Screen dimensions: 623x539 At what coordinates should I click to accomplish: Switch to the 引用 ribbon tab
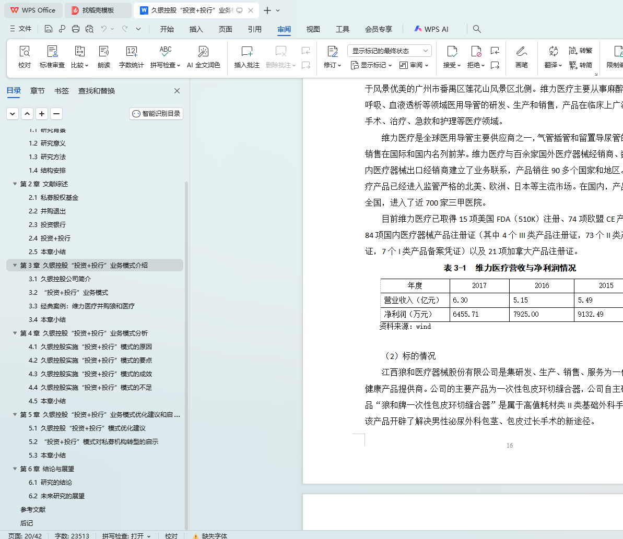[255, 29]
